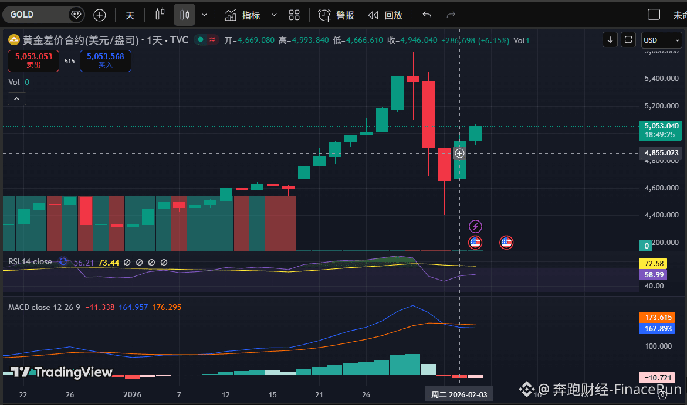Open the 指标 indicators menu
The image size is (687, 405).
(x=248, y=16)
